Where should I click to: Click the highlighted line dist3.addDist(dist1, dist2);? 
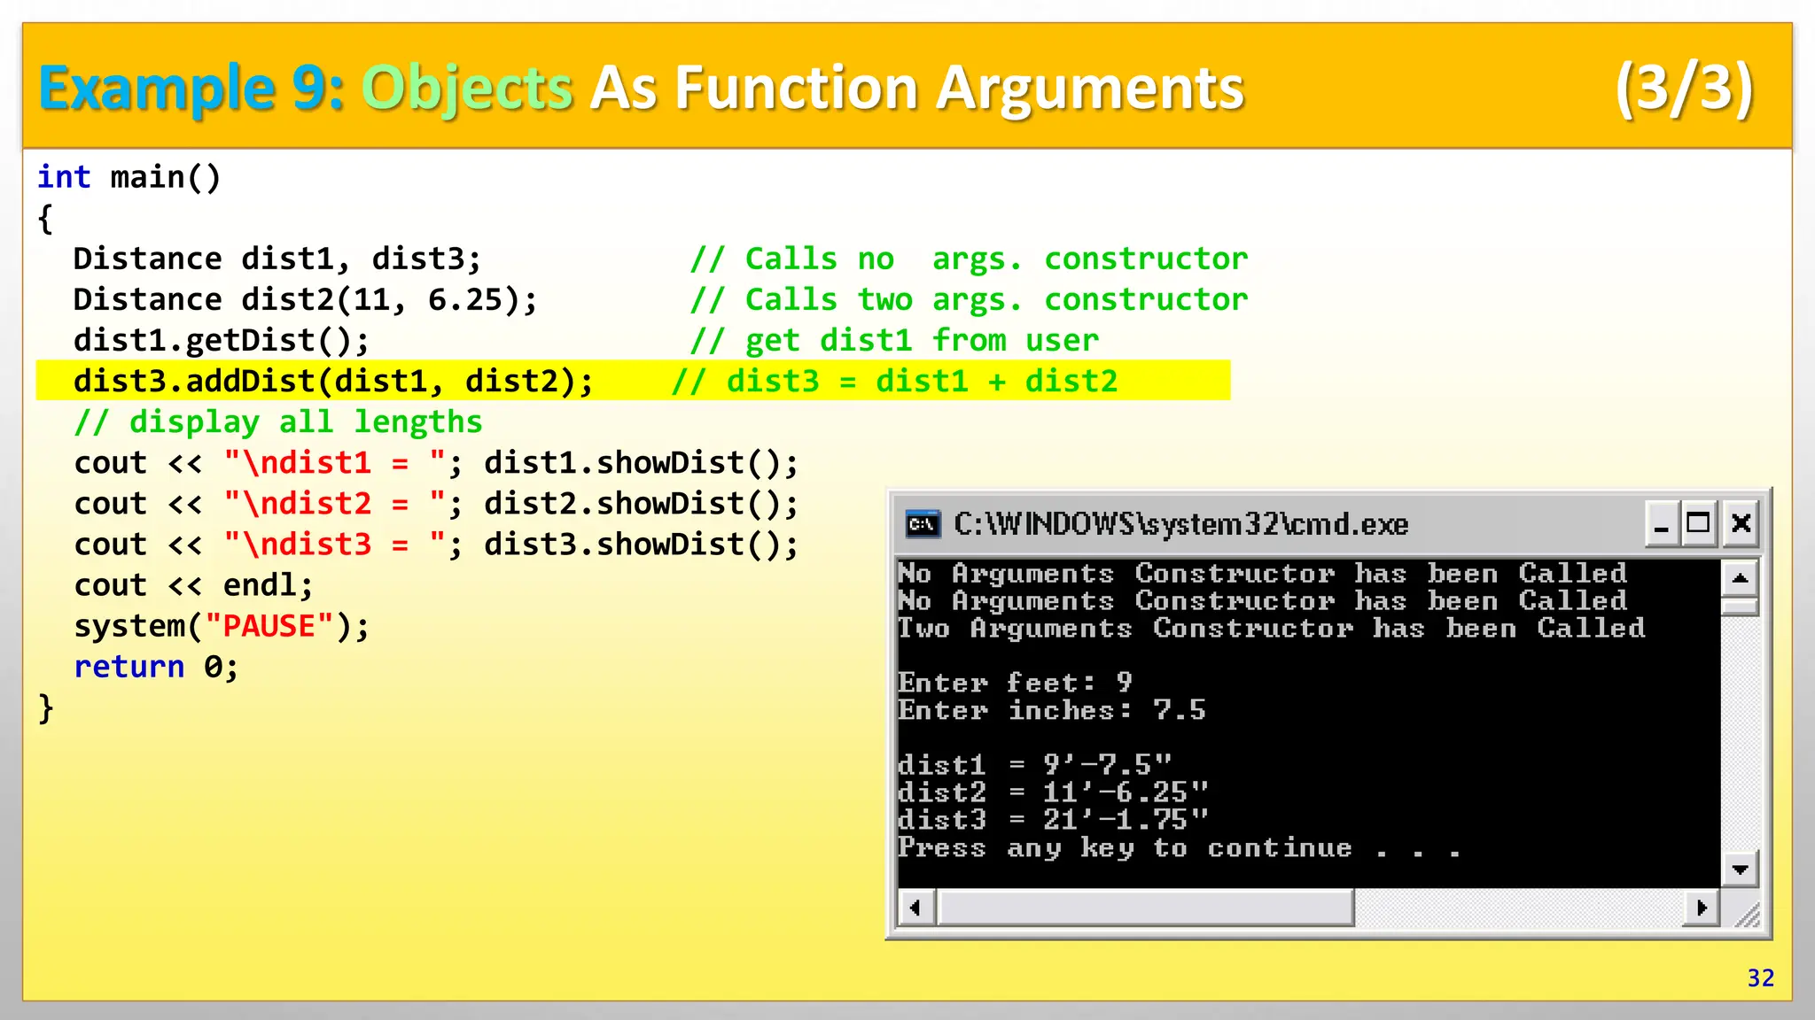333,381
